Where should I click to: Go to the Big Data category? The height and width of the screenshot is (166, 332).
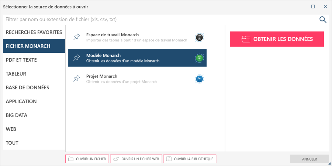pos(16,115)
